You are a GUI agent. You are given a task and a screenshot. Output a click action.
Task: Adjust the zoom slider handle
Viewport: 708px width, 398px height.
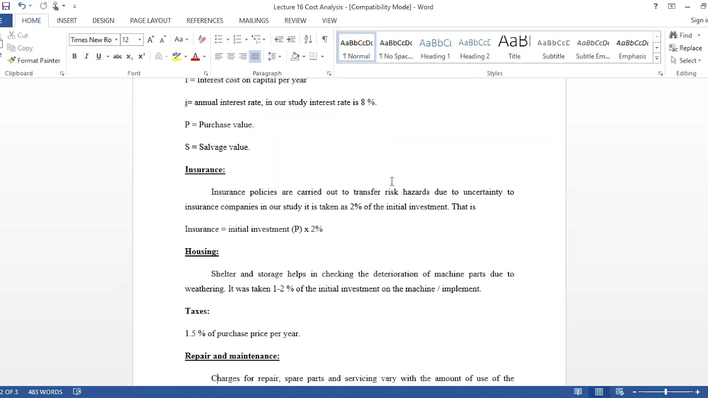[665, 392]
